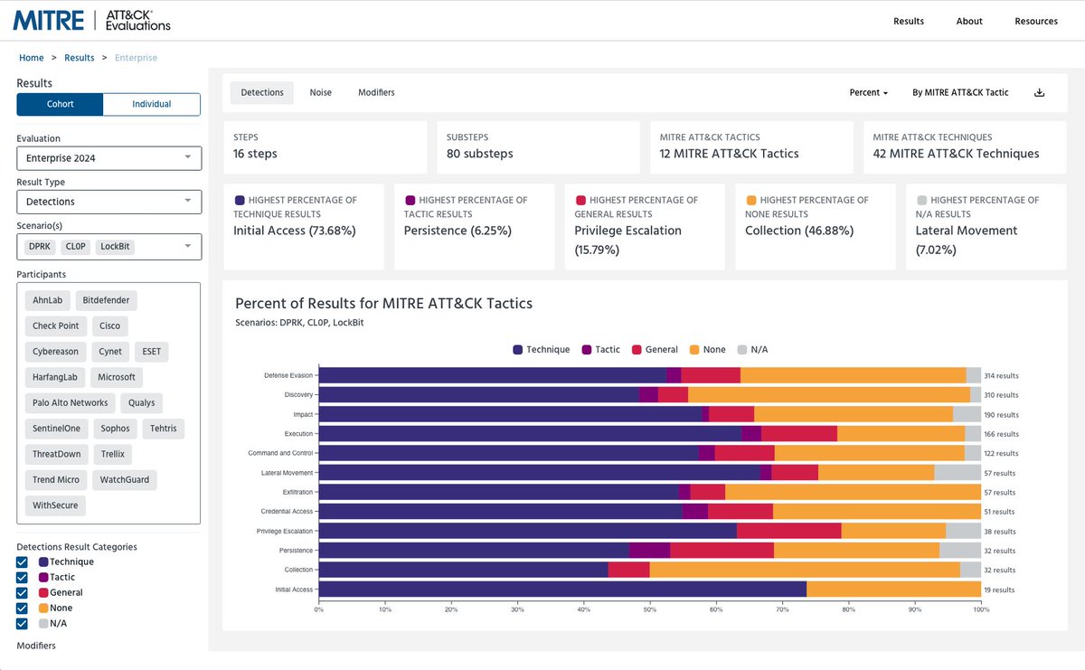The width and height of the screenshot is (1085, 670).
Task: Disable the None detections category
Action: (22, 608)
